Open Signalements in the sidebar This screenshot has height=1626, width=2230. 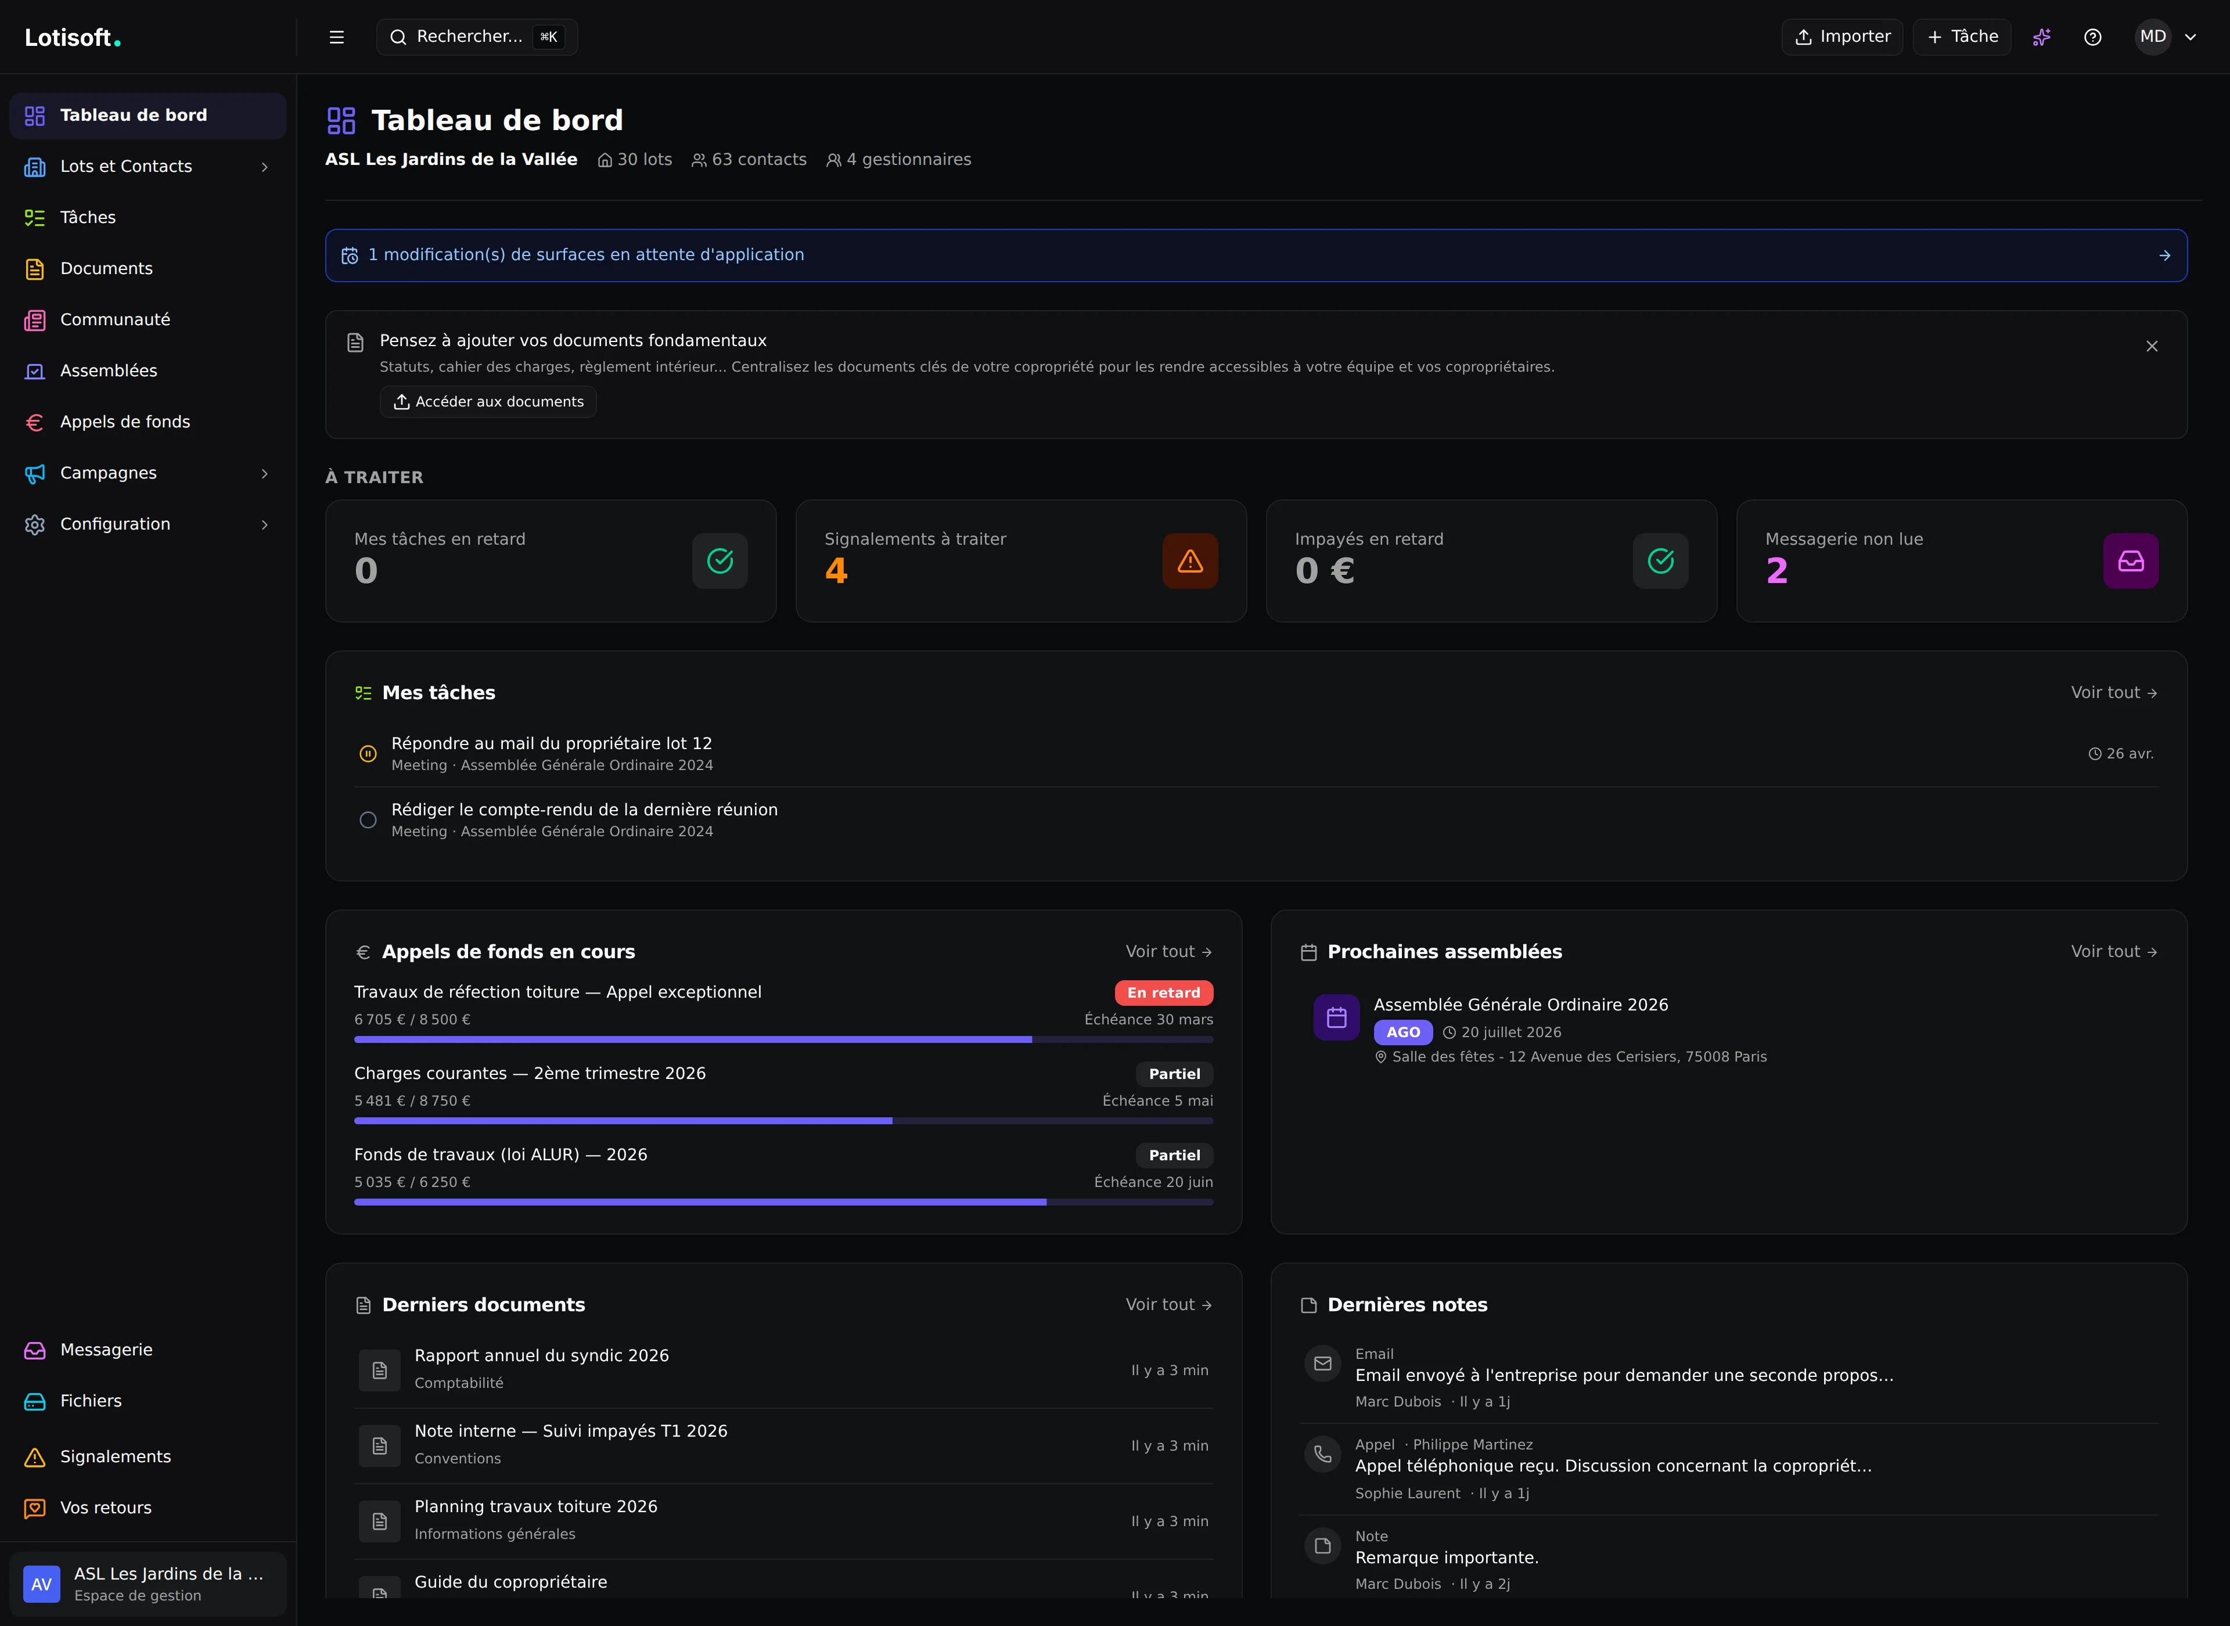pos(148,1456)
